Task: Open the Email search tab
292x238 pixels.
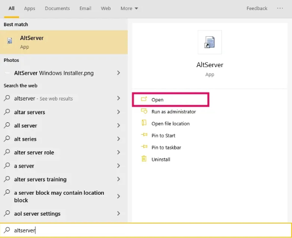Action: pos(85,9)
